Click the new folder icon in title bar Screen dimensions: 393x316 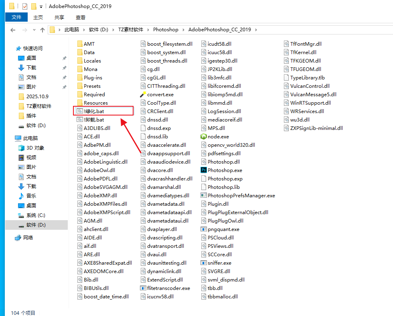pyautogui.click(x=34, y=6)
